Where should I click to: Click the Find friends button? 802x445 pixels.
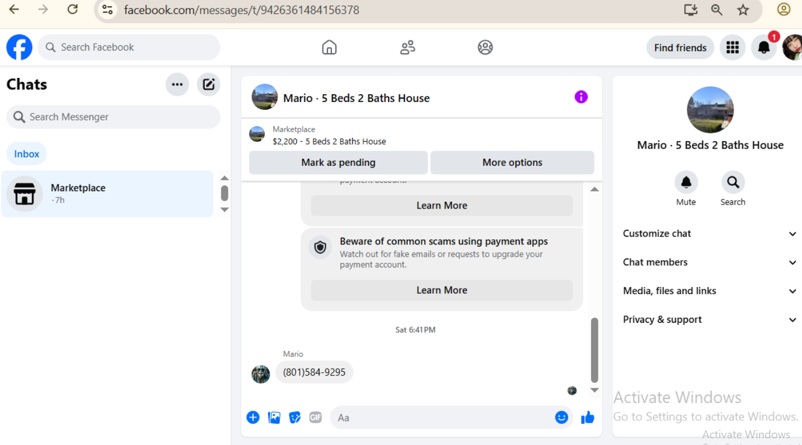click(680, 48)
